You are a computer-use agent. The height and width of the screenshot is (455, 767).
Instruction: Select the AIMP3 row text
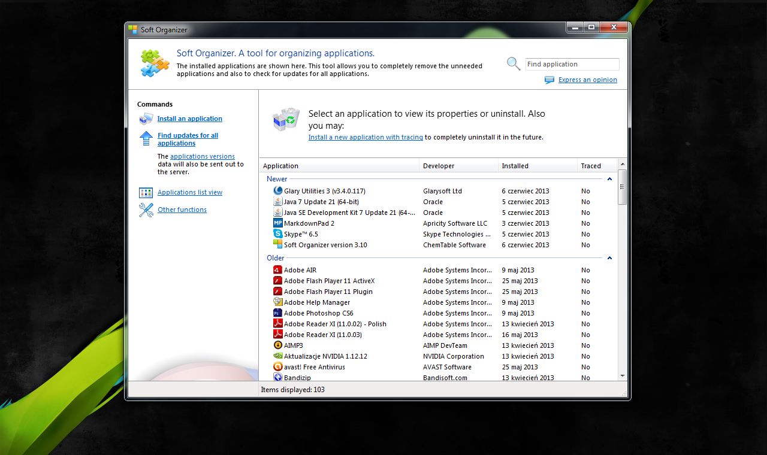pyautogui.click(x=294, y=345)
